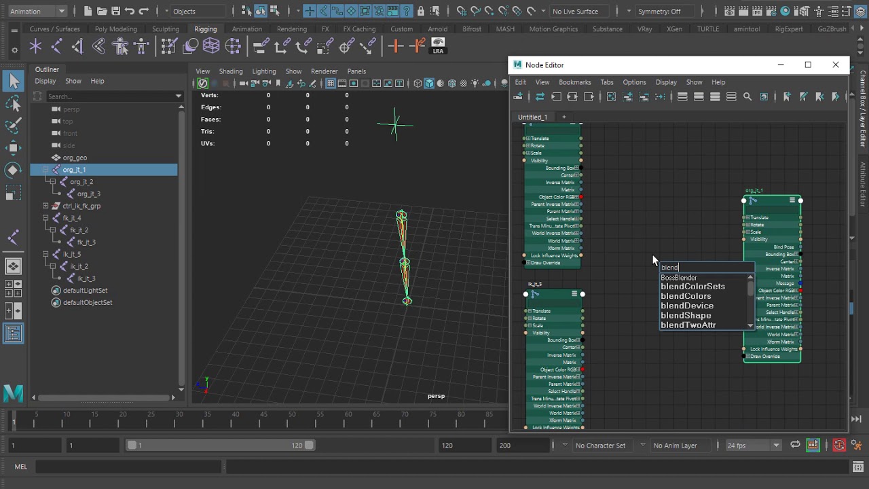Viewport: 869px width, 489px height.
Task: Open the Animation menu set dropdown
Action: [x=37, y=11]
